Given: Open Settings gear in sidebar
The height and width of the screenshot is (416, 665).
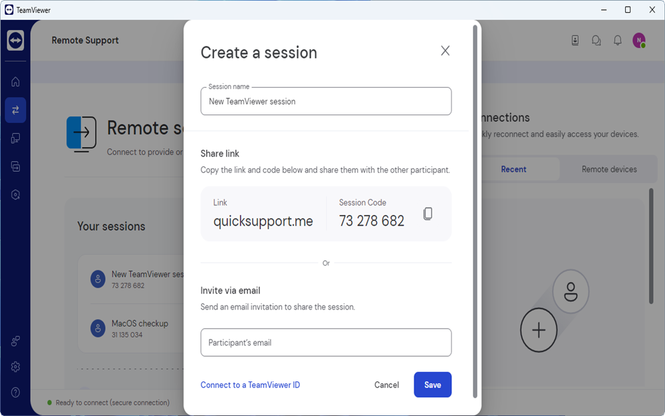Looking at the screenshot, I should click(15, 367).
